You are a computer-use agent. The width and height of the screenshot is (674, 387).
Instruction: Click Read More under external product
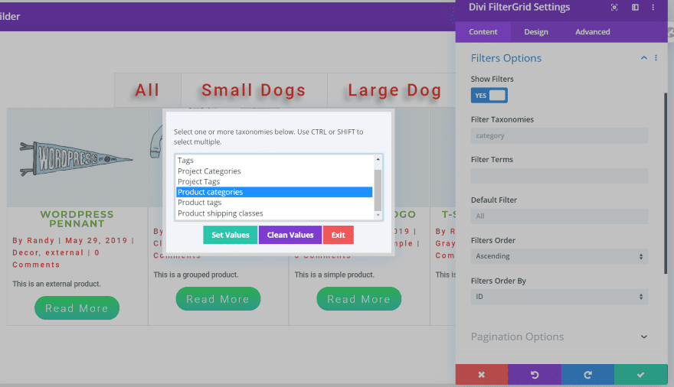[77, 308]
